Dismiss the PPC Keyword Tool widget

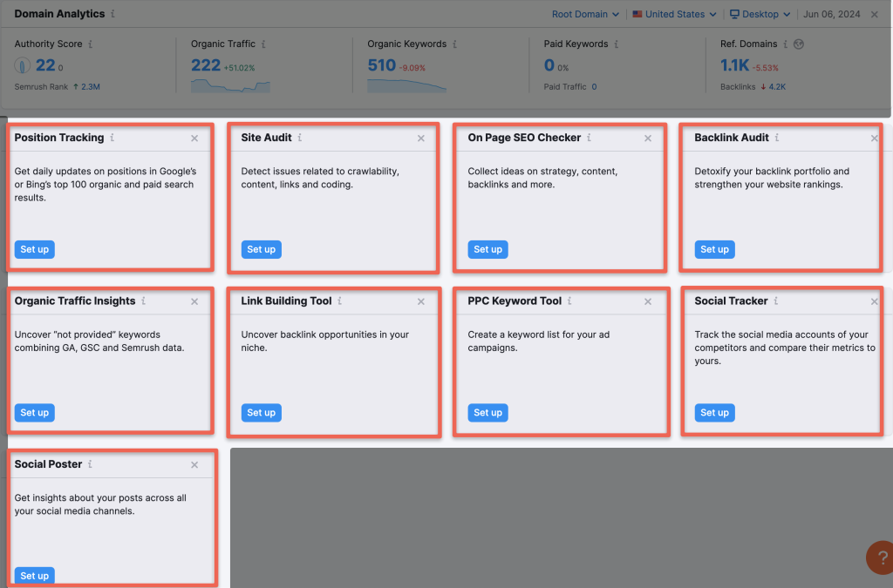click(x=648, y=301)
